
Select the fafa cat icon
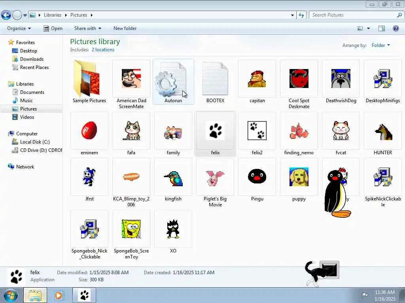pyautogui.click(x=131, y=130)
